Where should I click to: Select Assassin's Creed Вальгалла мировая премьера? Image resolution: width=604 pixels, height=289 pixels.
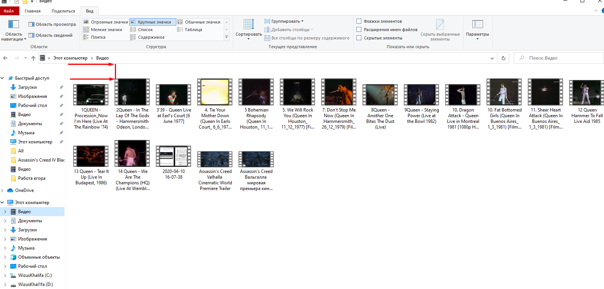[x=256, y=171]
